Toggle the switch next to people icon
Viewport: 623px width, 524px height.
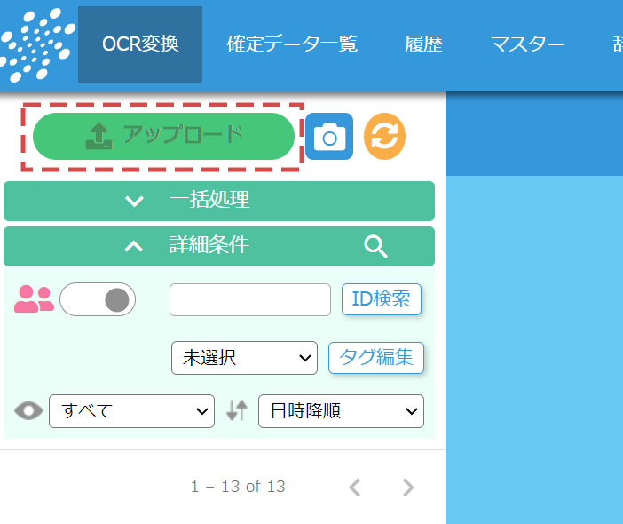click(98, 299)
